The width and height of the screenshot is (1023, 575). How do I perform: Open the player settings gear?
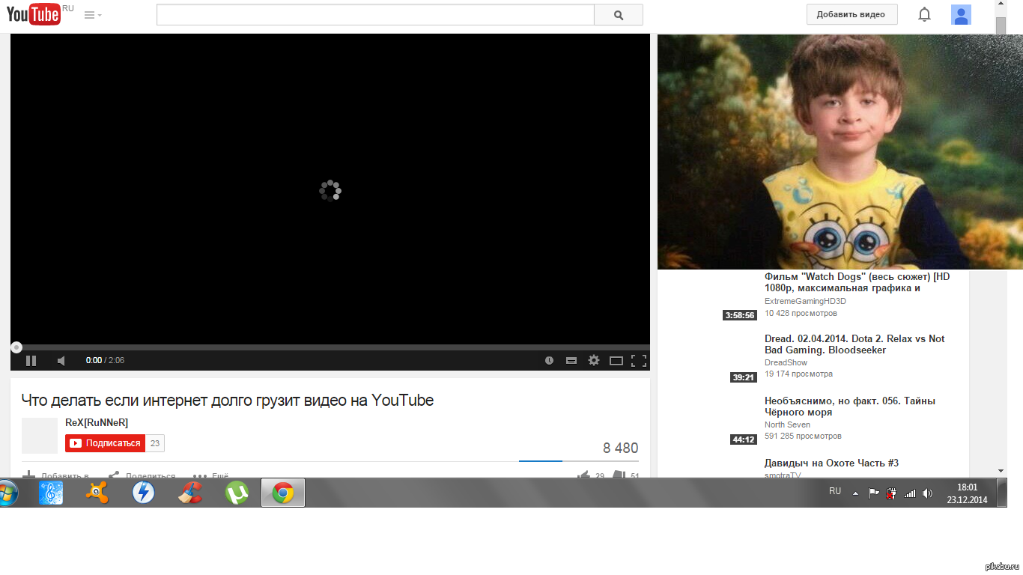click(x=594, y=360)
